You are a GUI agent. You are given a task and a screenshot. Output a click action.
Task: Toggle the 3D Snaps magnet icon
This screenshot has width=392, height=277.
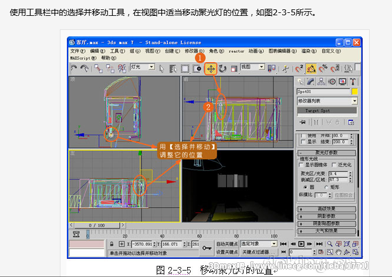click(299, 69)
